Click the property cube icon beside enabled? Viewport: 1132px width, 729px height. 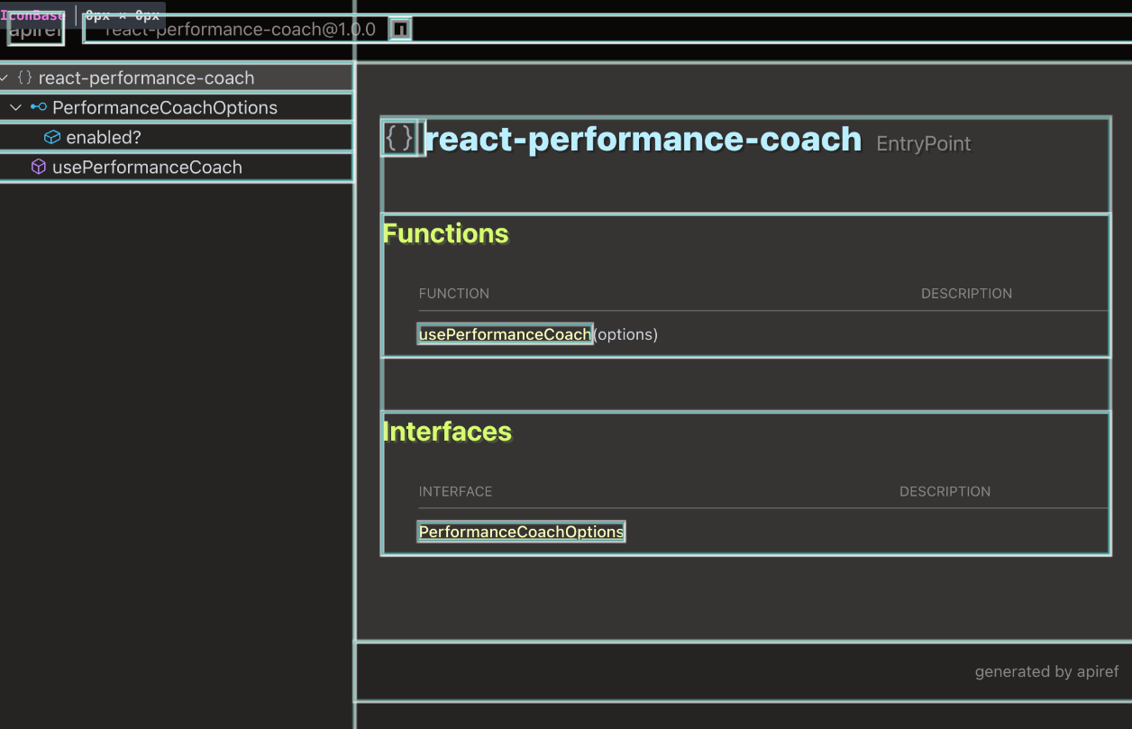(x=50, y=137)
